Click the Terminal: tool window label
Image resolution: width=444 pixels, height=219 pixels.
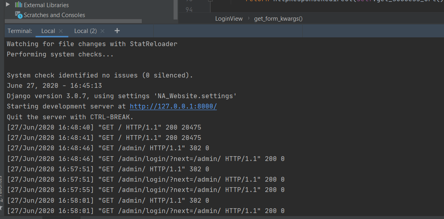click(x=20, y=31)
